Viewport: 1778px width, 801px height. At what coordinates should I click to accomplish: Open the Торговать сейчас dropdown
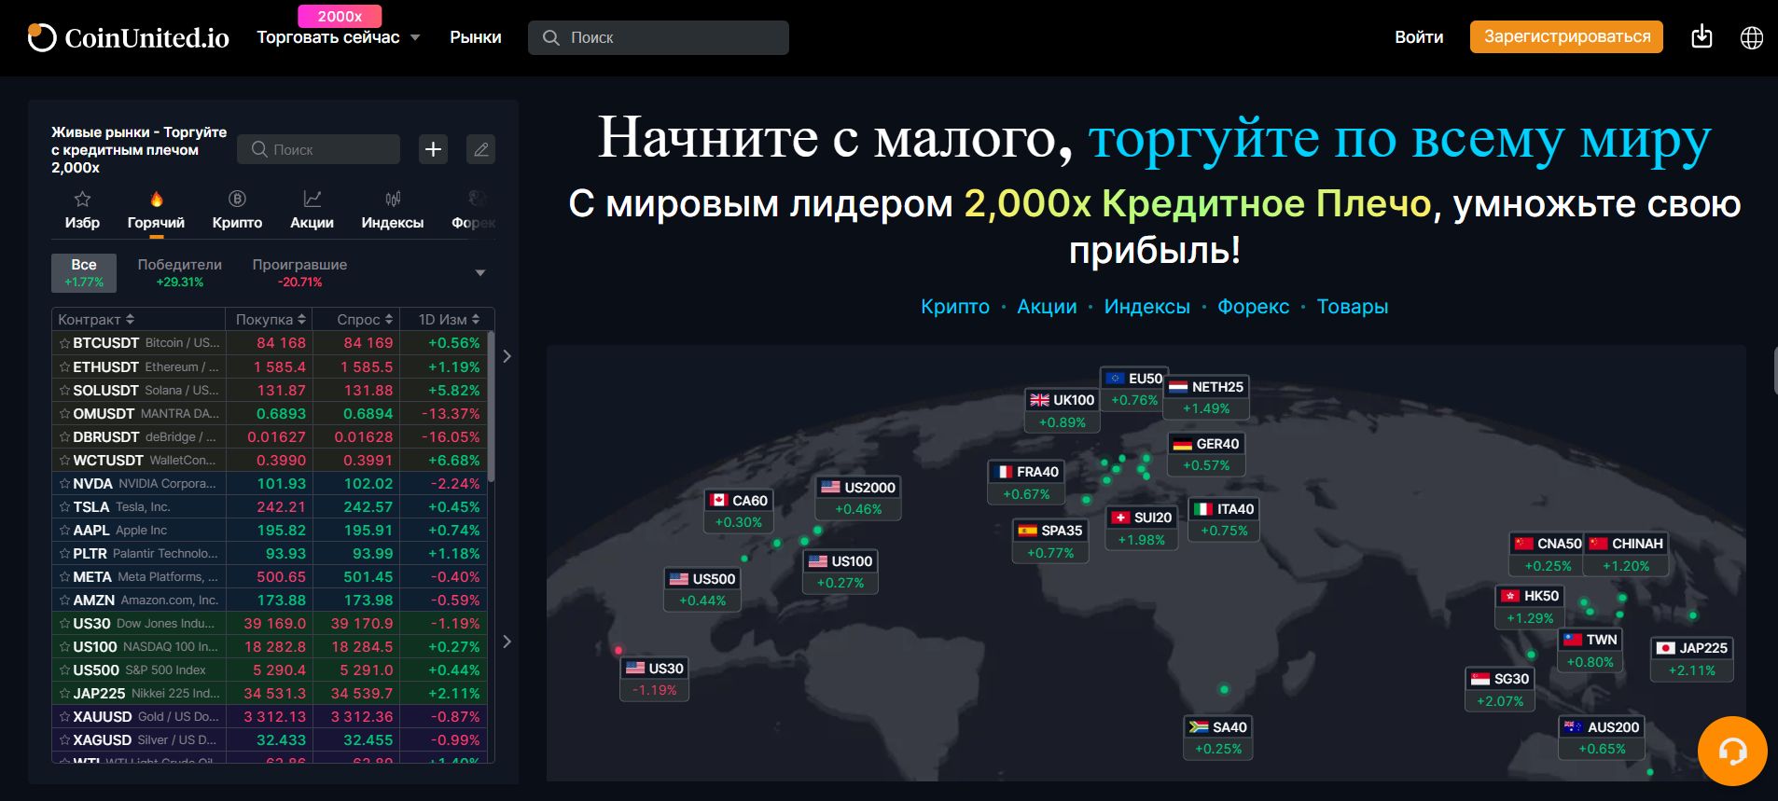(339, 37)
